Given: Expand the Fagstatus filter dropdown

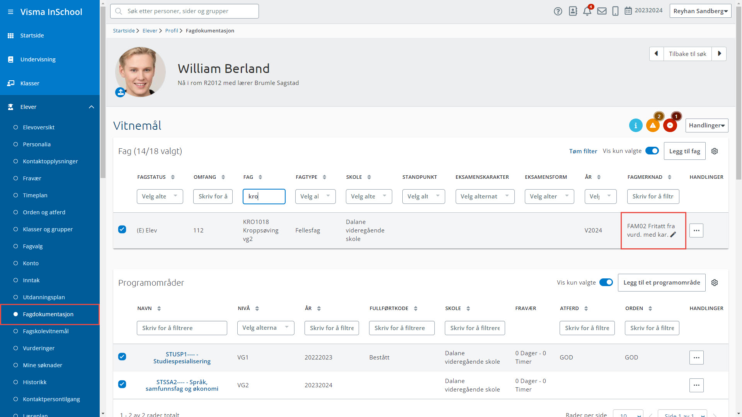Looking at the screenshot, I should [160, 197].
